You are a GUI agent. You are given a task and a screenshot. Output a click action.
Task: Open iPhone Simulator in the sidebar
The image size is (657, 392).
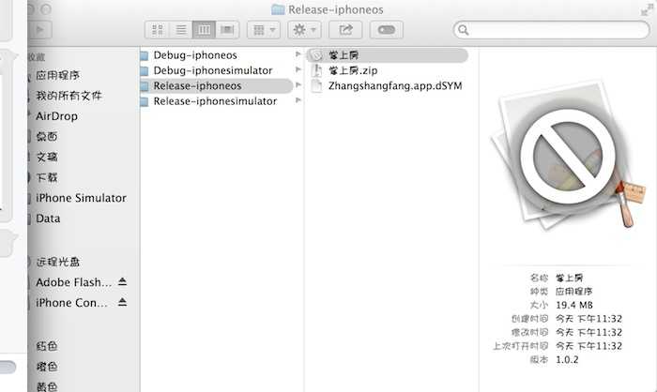81,198
